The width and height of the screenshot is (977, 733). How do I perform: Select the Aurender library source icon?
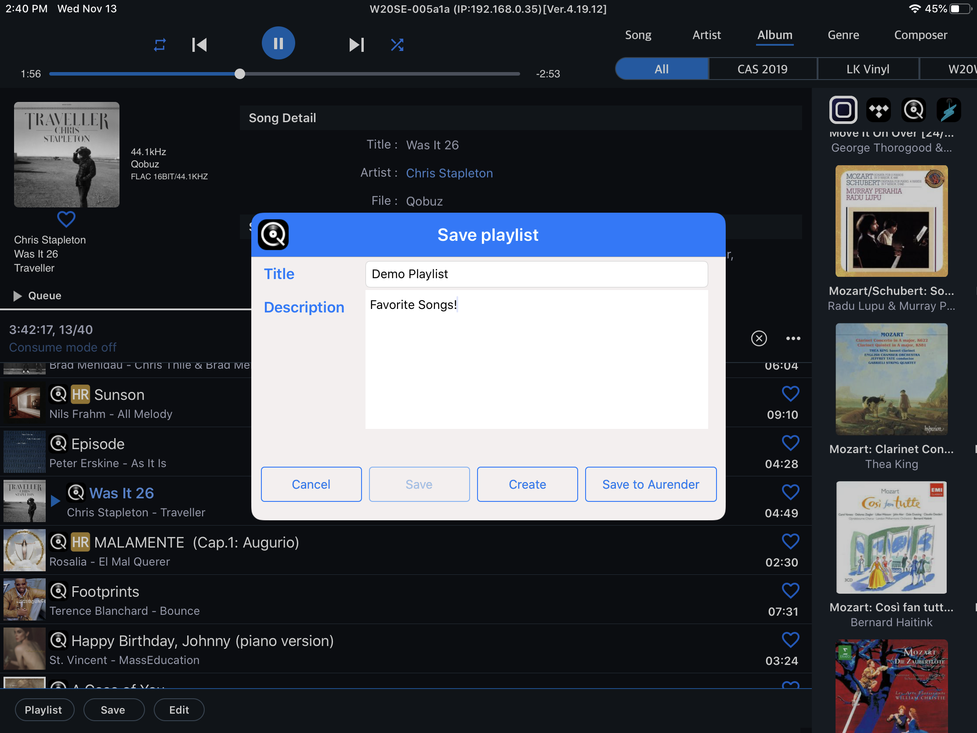coord(843,109)
